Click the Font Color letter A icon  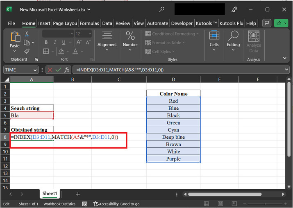coord(75,51)
